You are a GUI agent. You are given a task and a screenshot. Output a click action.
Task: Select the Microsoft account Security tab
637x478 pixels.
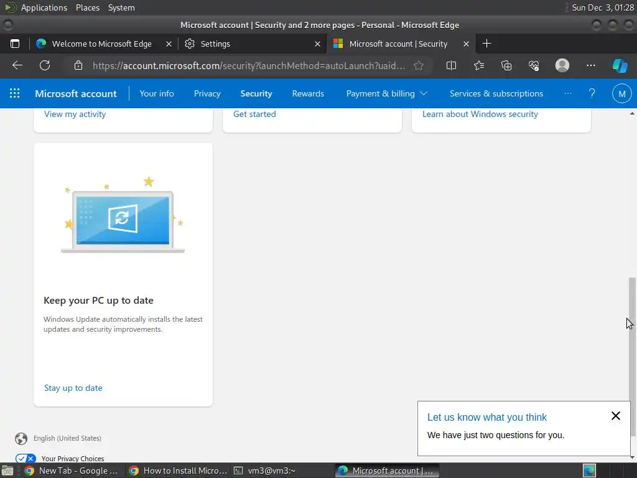point(401,44)
